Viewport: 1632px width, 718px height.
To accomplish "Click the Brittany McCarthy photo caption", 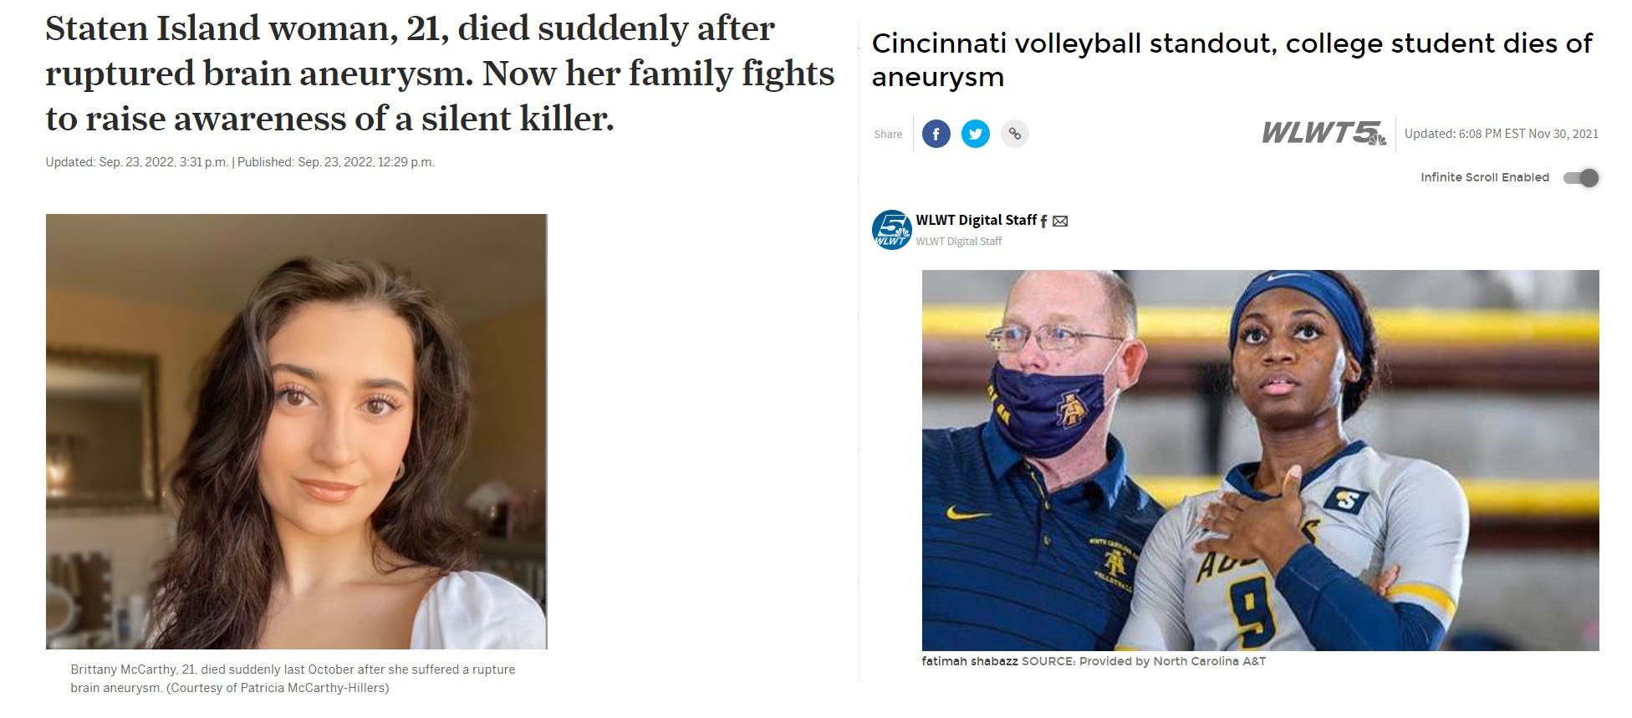I will pos(293,679).
